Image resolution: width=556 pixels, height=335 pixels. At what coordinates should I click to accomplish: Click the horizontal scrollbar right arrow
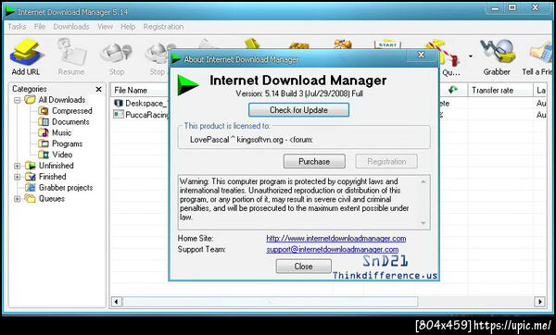(x=539, y=302)
